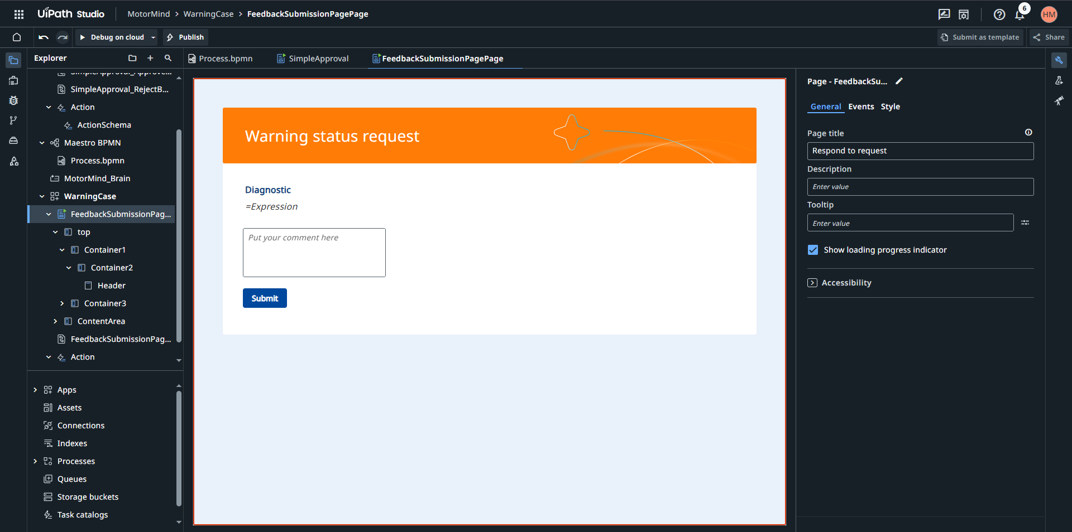
Task: Search in Explorer panel
Action: [168, 58]
